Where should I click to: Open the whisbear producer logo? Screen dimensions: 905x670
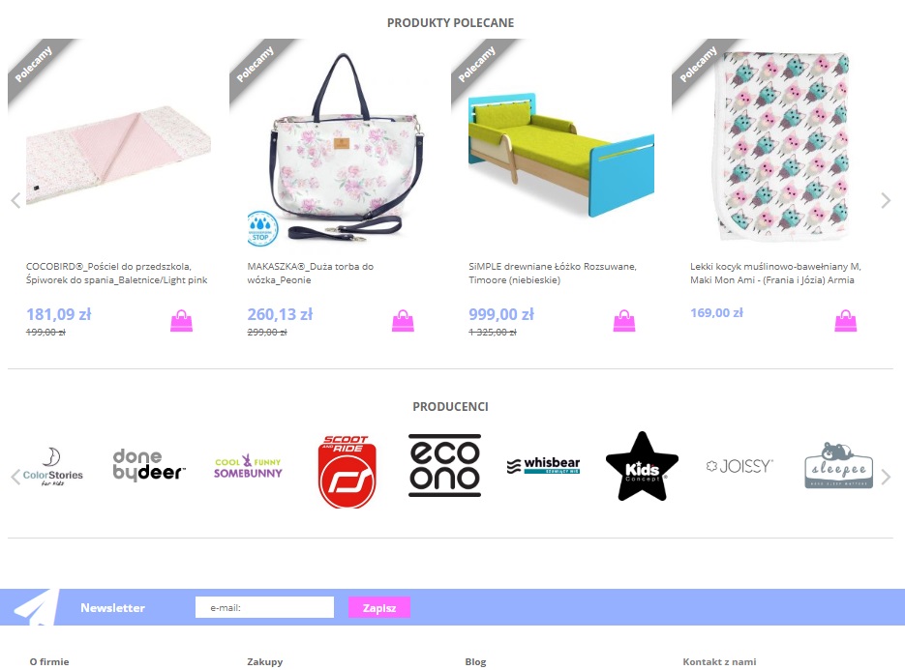point(543,465)
